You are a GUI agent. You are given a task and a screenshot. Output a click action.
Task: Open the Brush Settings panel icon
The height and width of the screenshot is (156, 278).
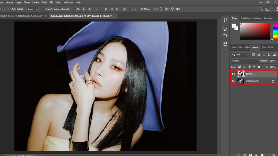point(225,29)
